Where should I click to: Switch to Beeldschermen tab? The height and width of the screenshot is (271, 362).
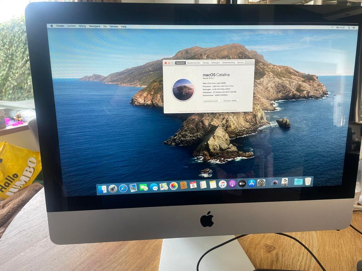(194, 63)
